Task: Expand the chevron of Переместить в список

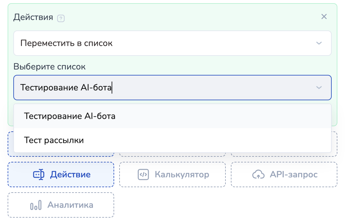Action: (319, 43)
